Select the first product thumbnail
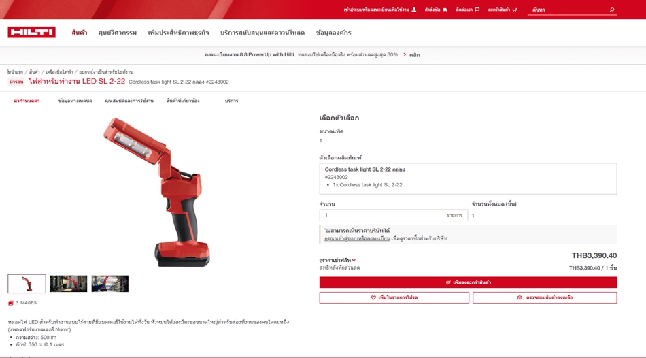 [x=27, y=284]
